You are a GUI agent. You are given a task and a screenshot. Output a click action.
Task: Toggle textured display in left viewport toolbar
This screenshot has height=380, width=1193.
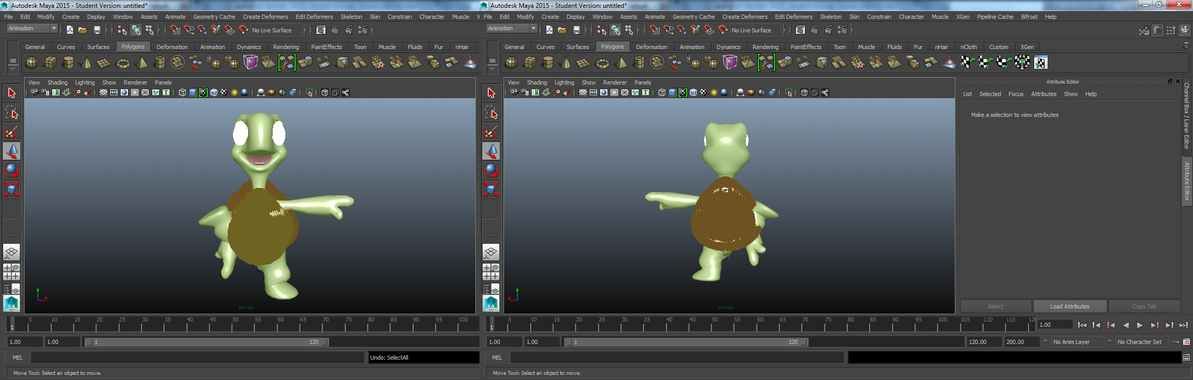click(224, 92)
